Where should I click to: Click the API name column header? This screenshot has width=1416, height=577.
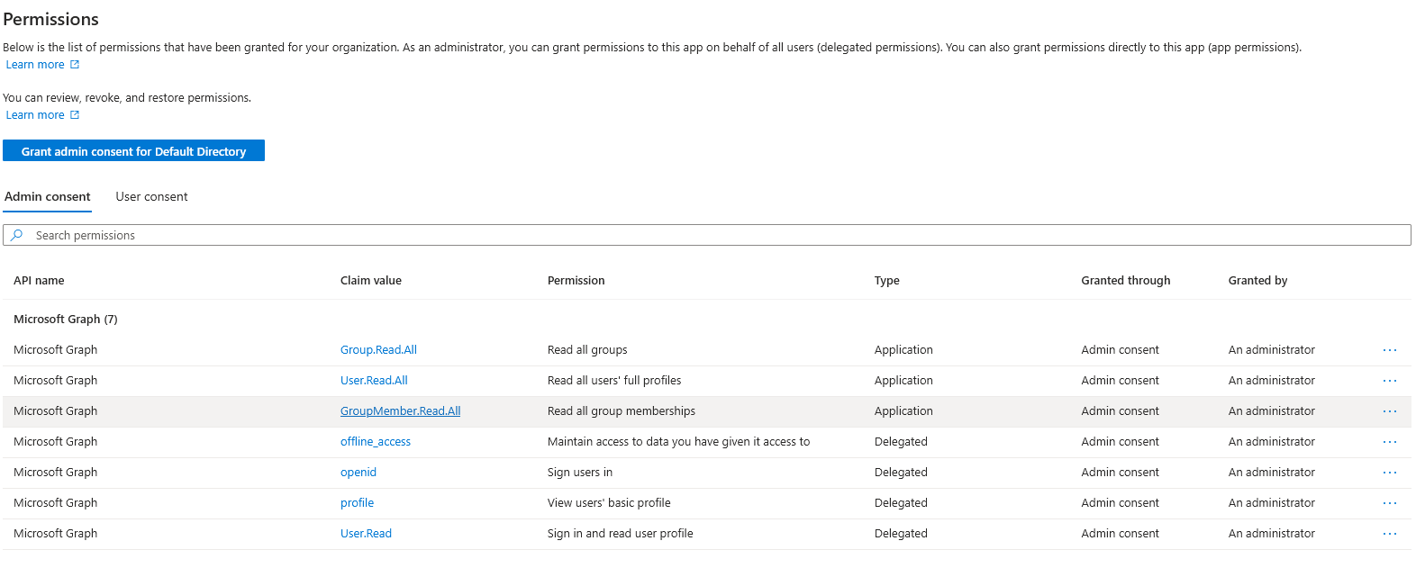(x=39, y=281)
